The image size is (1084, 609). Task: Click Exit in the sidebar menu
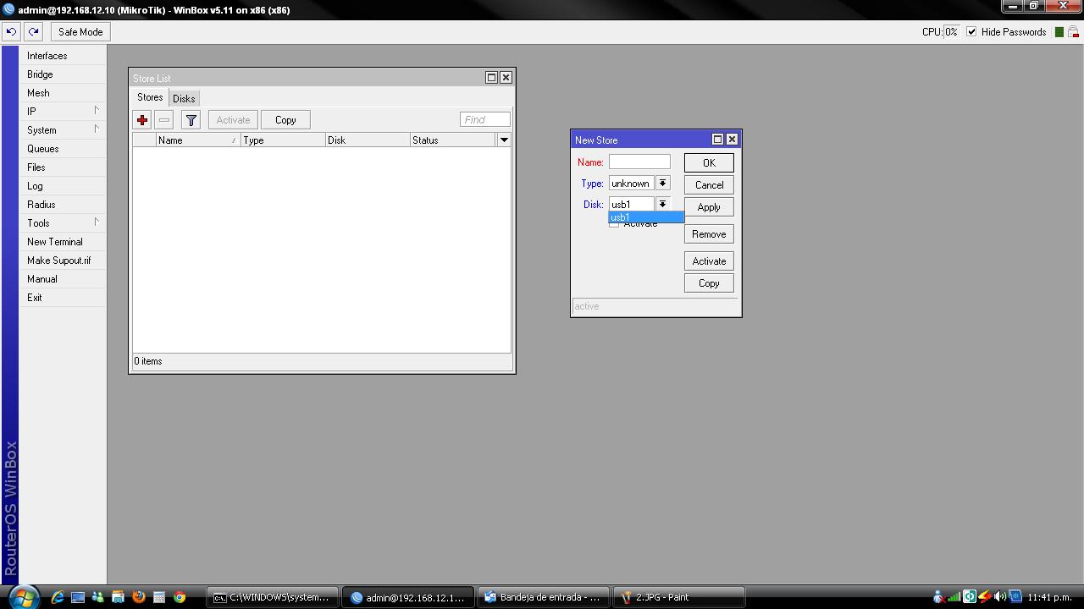pyautogui.click(x=64, y=298)
